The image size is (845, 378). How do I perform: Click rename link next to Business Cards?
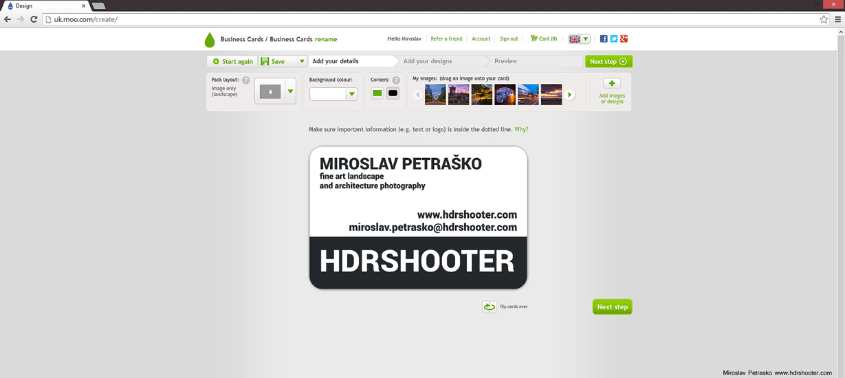[326, 40]
